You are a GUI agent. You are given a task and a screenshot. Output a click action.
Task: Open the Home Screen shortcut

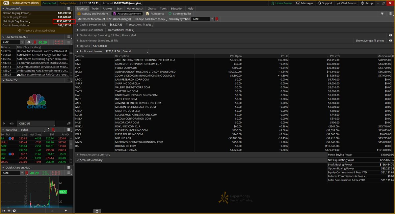[x=281, y=3]
